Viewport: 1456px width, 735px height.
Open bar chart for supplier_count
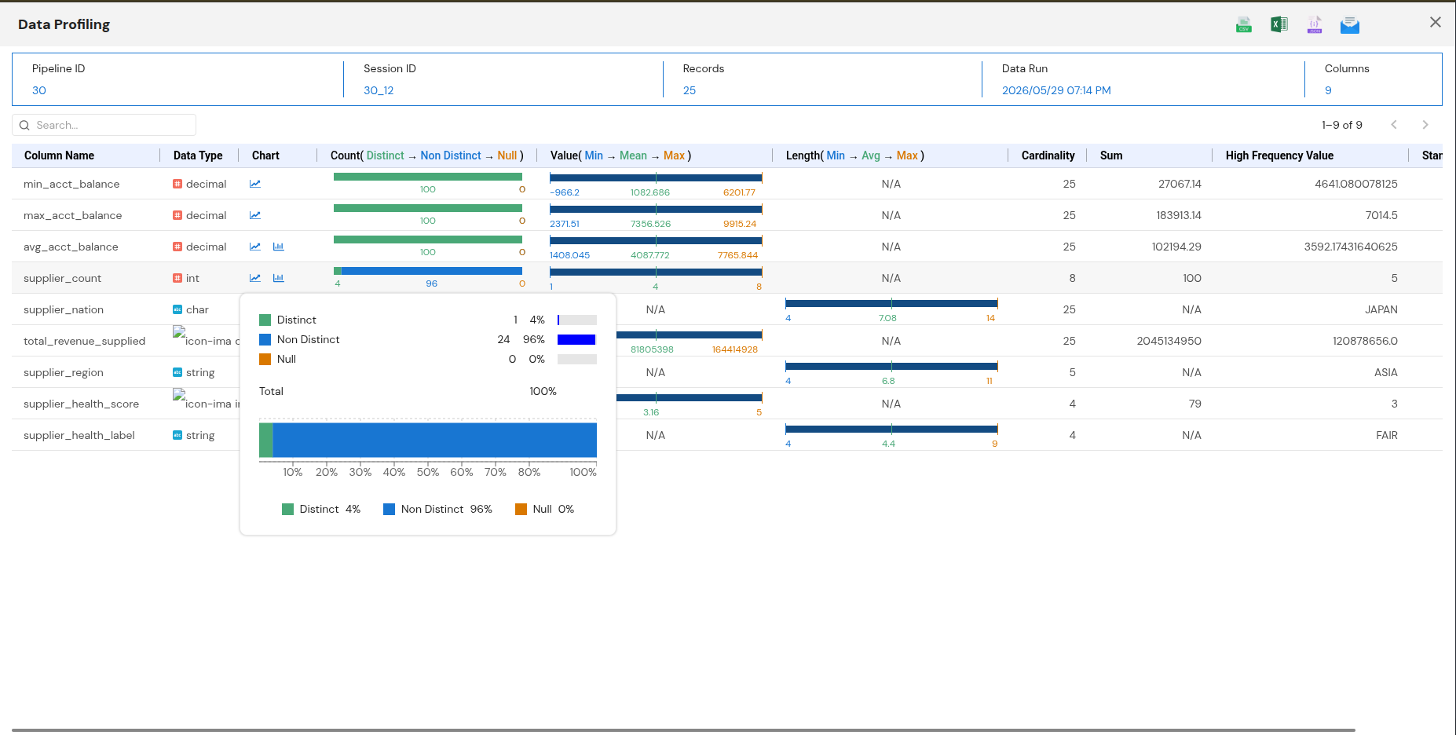pos(278,278)
